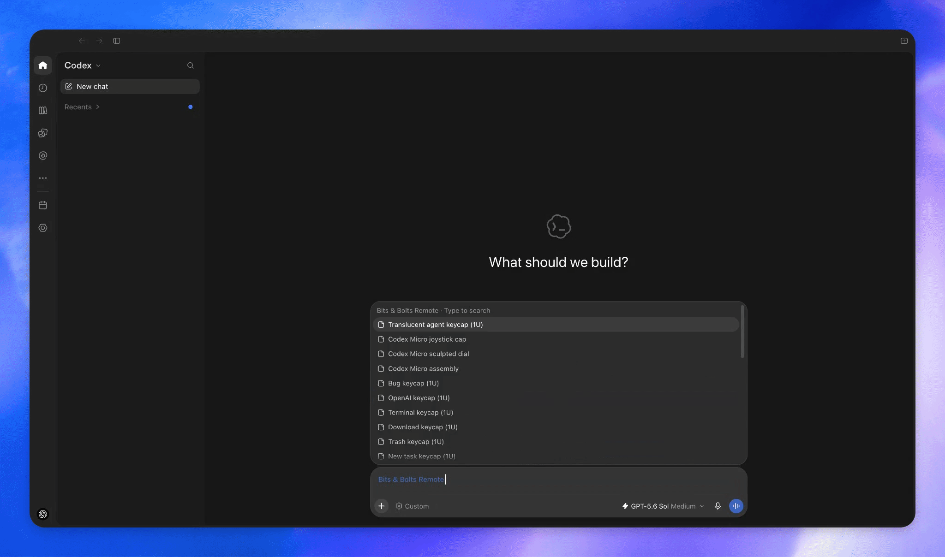Click the Codex terminal logo above the heading
945x557 pixels.
click(x=558, y=226)
